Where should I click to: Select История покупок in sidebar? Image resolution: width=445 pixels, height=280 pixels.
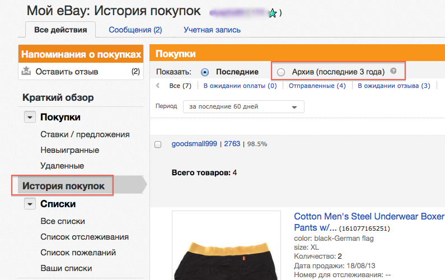coord(63,186)
